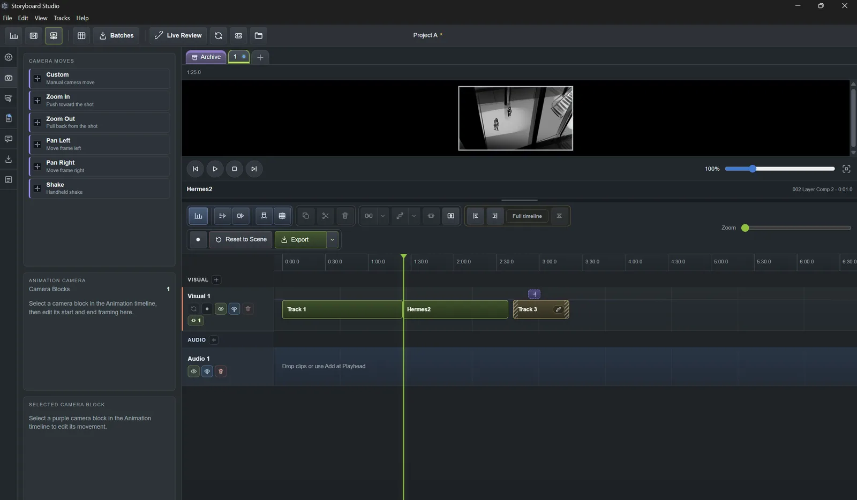Open the comments icon in left sidebar

coord(9,139)
